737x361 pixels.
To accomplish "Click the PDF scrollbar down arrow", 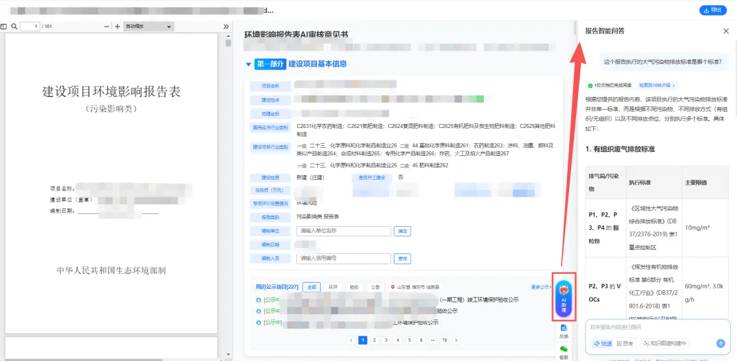I will click(229, 354).
